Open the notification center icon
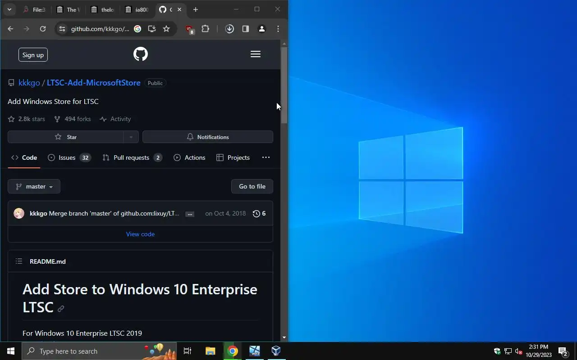The image size is (577, 360). (563, 351)
